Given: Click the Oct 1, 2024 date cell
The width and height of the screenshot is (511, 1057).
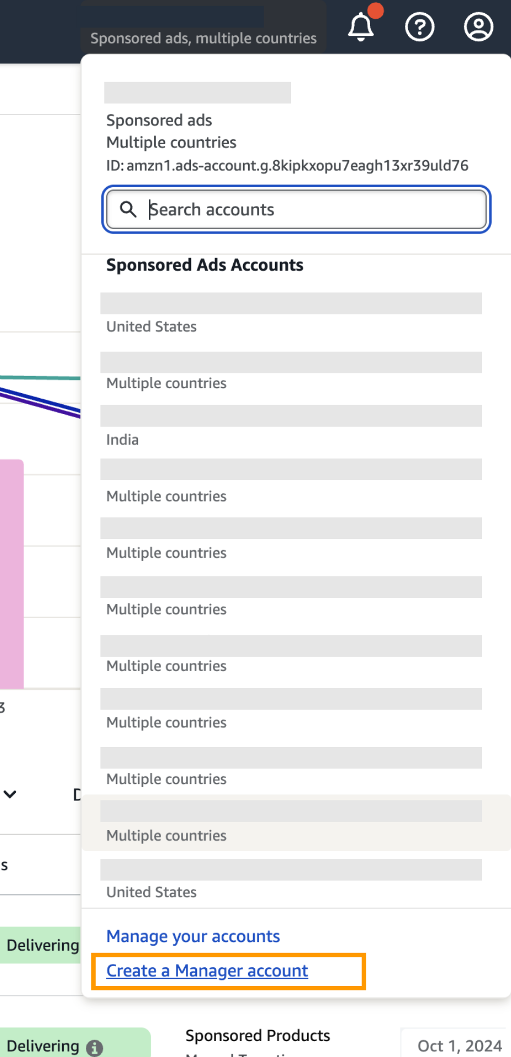Looking at the screenshot, I should pyautogui.click(x=459, y=1045).
